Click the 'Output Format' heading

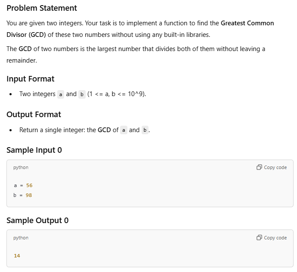click(34, 115)
